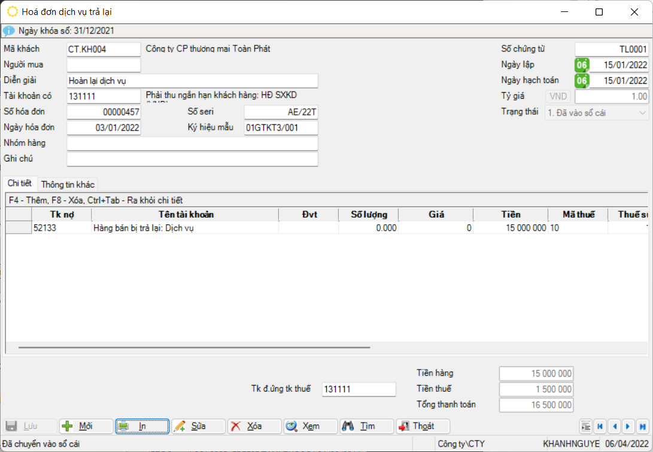Delete the record with the Xóa button

pyautogui.click(x=254, y=426)
